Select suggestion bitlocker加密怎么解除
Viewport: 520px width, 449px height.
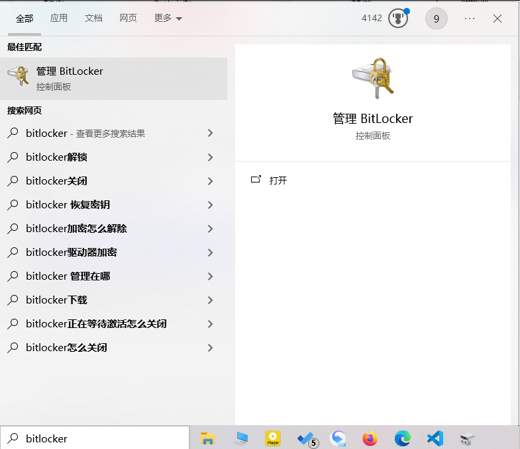(113, 229)
